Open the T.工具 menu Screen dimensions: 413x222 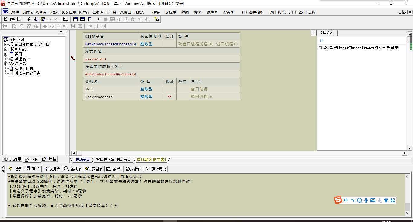click(111, 12)
